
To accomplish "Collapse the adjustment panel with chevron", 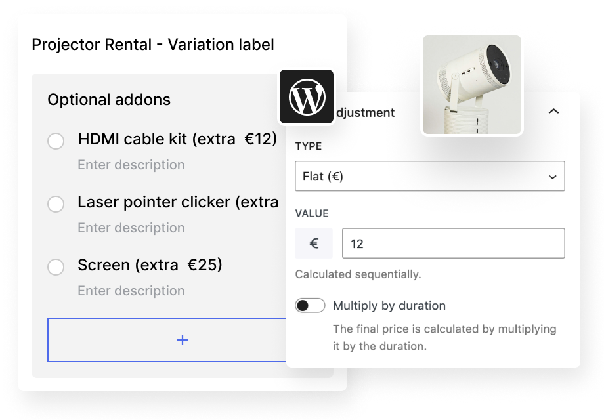I will pos(553,112).
